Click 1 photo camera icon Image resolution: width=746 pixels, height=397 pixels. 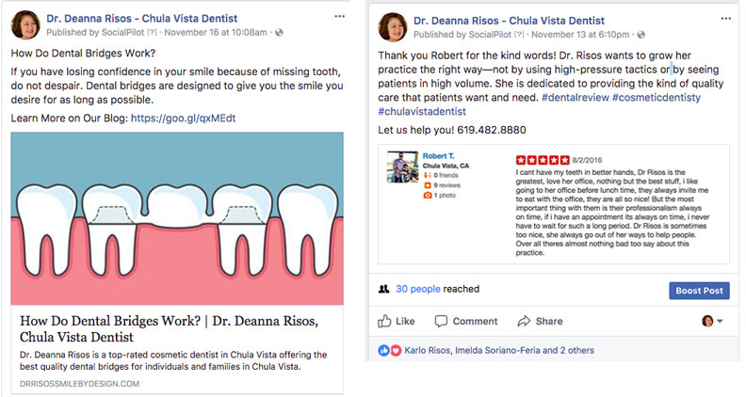pyautogui.click(x=428, y=196)
